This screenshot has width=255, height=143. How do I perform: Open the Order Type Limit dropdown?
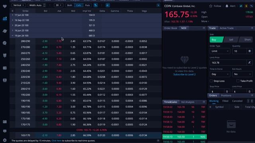[x=220, y=51]
